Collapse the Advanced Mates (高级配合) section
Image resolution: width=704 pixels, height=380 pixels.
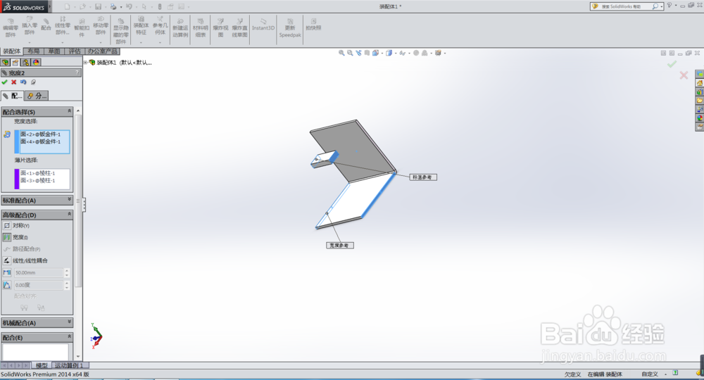69,215
